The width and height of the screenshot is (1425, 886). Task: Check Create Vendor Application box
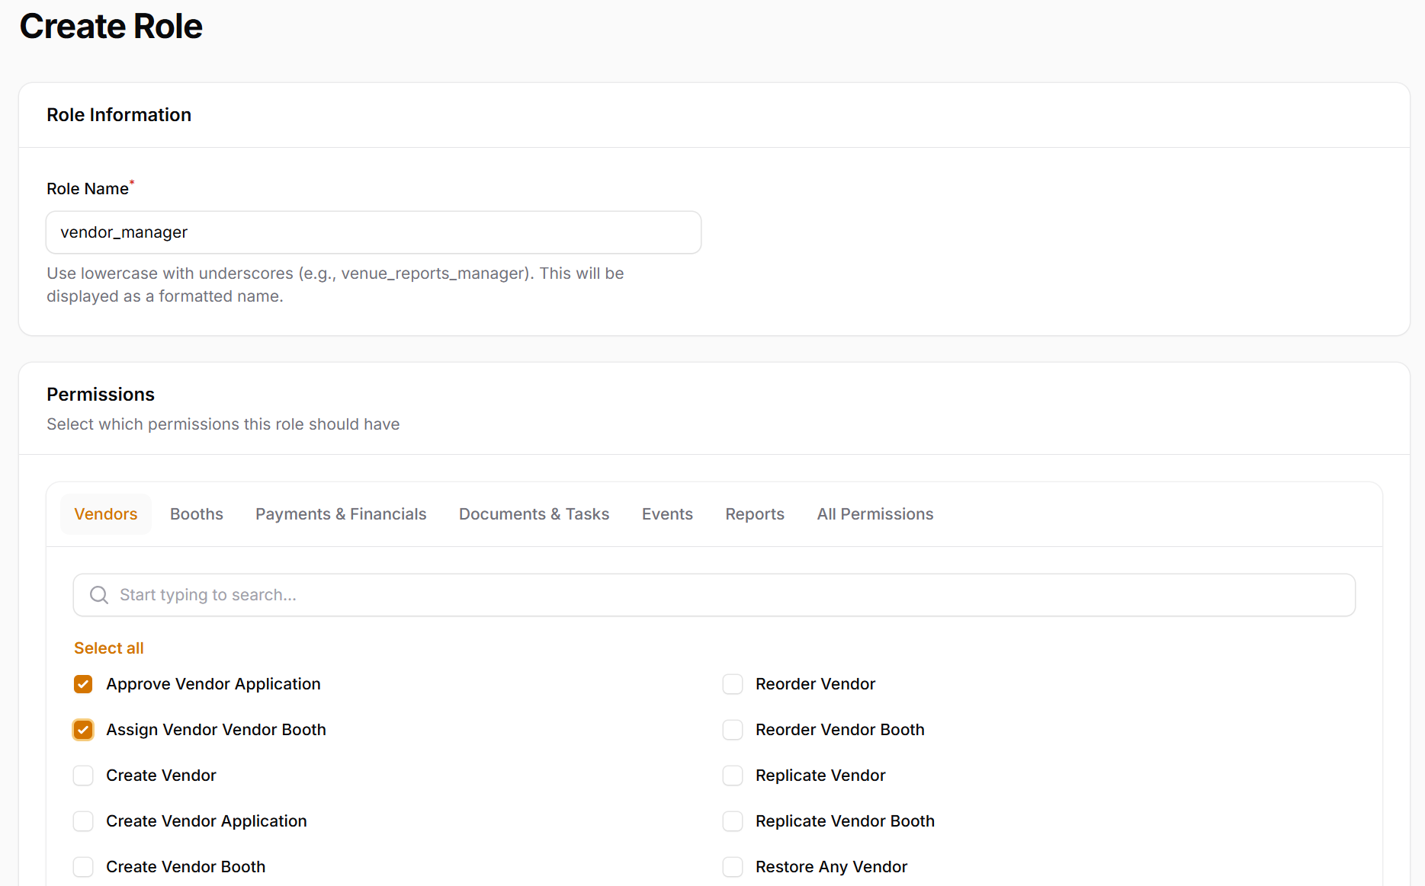(83, 821)
